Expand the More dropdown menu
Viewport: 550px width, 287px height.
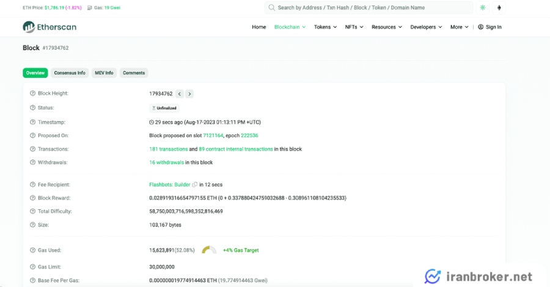[459, 27]
